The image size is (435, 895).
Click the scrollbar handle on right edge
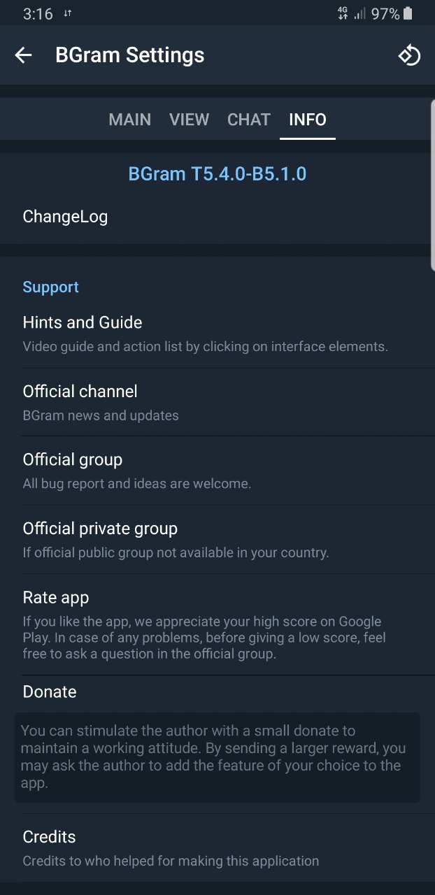click(x=432, y=185)
